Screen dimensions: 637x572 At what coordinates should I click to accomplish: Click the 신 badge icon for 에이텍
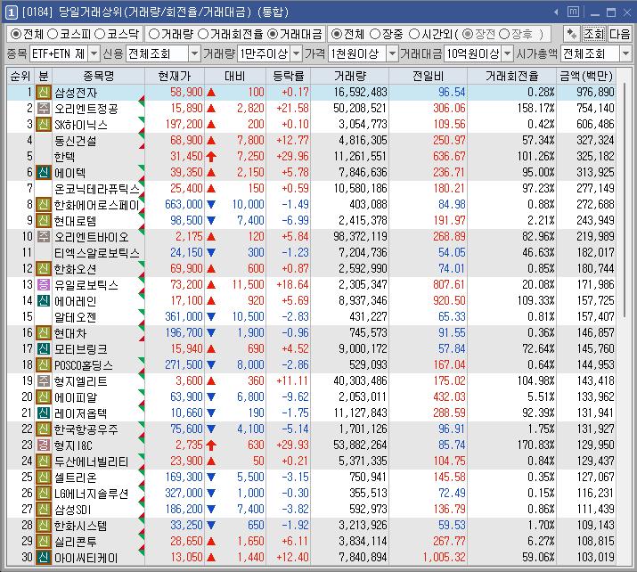click(43, 172)
